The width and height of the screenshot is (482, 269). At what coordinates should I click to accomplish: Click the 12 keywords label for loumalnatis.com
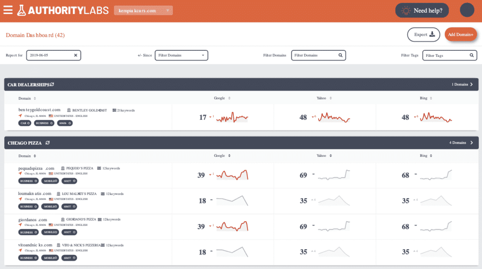115,194
